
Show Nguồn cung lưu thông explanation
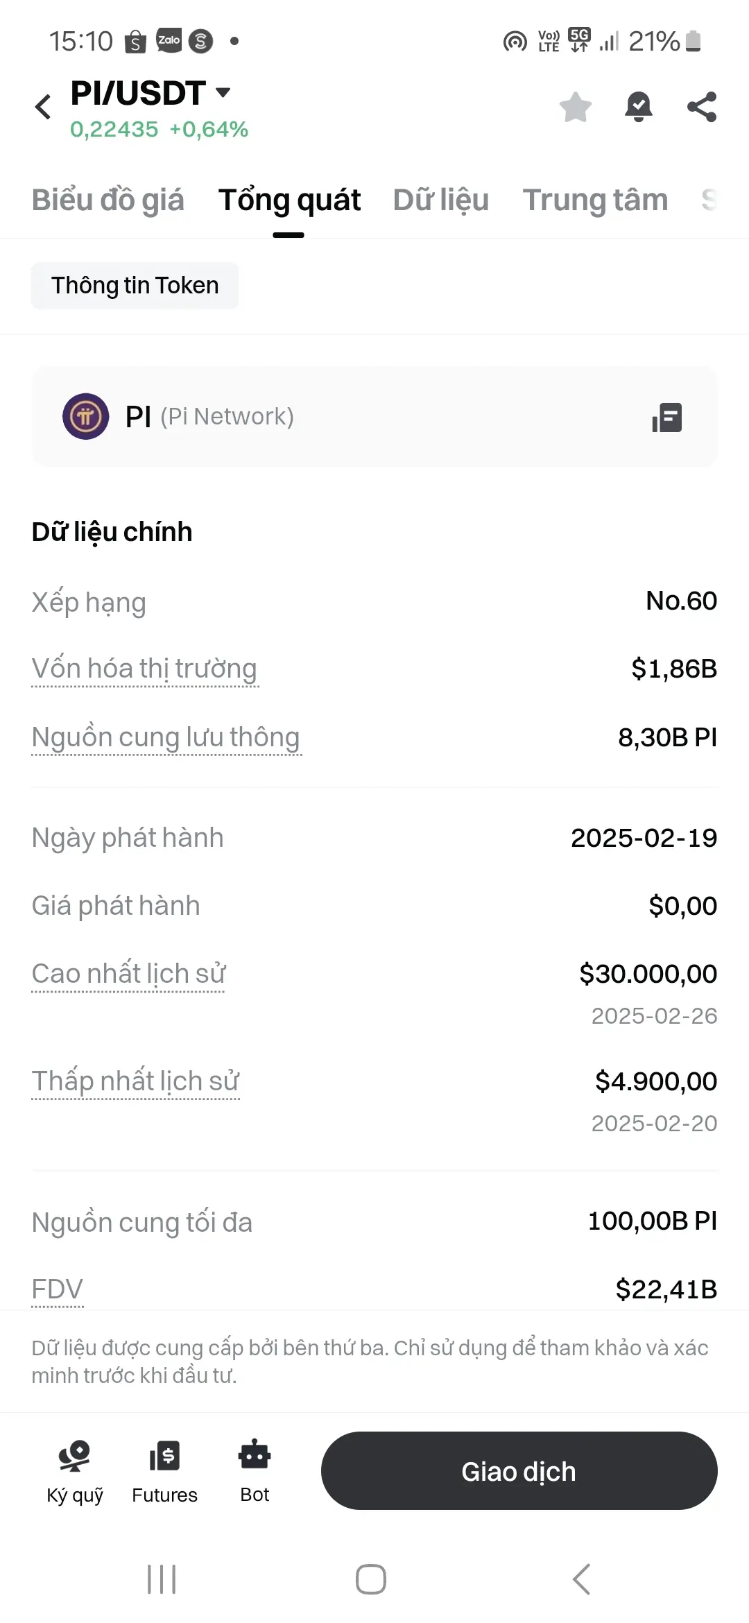coord(166,737)
